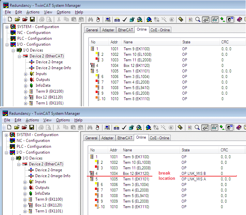
Task: Click Save floppy icon in upper window toolbar
Action: pos(32,20)
